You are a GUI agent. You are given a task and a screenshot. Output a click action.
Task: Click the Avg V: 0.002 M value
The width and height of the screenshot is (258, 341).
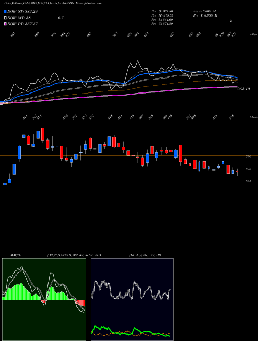coord(205,11)
